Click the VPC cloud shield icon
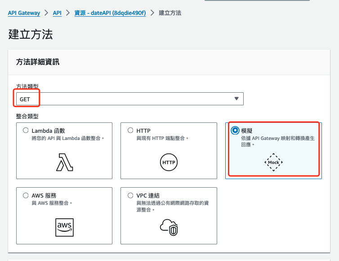 point(169,227)
